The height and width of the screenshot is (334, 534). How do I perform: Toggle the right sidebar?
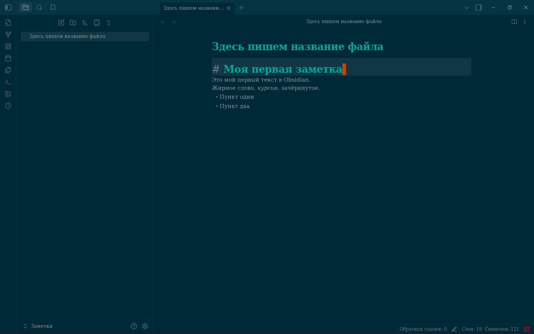479,7
